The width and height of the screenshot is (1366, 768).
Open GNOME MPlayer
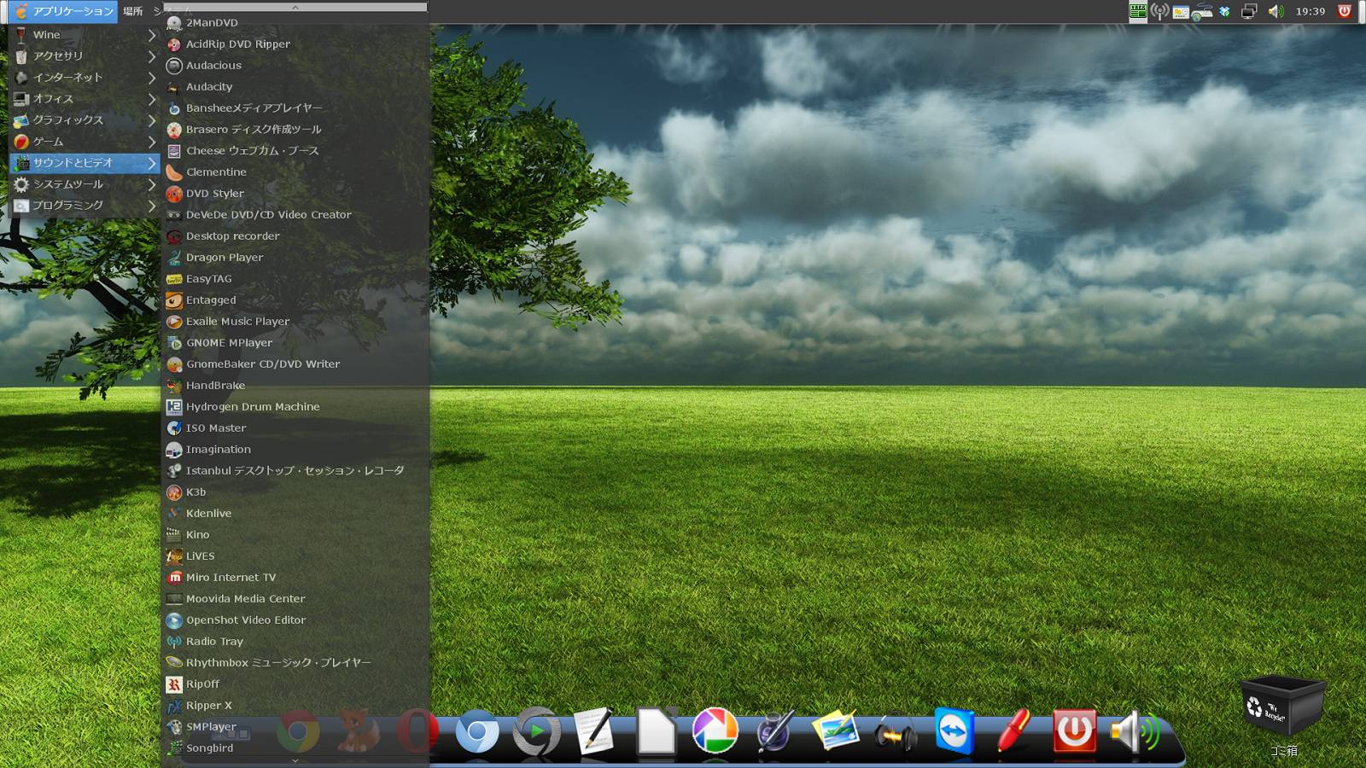295,343
